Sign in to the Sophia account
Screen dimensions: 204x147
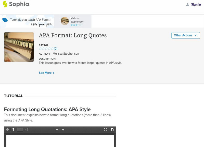point(196,4)
